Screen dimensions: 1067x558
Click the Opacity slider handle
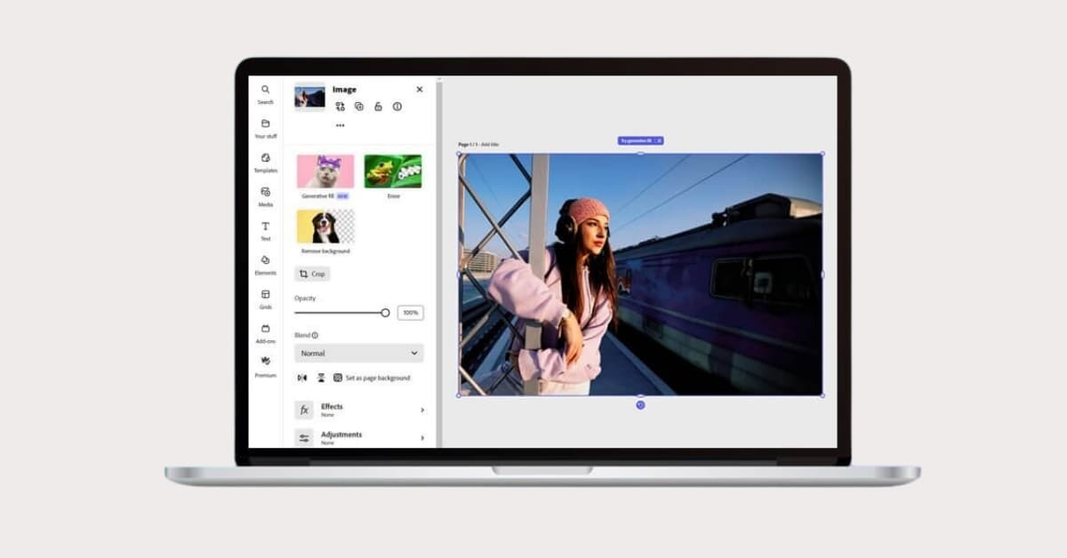[385, 313]
